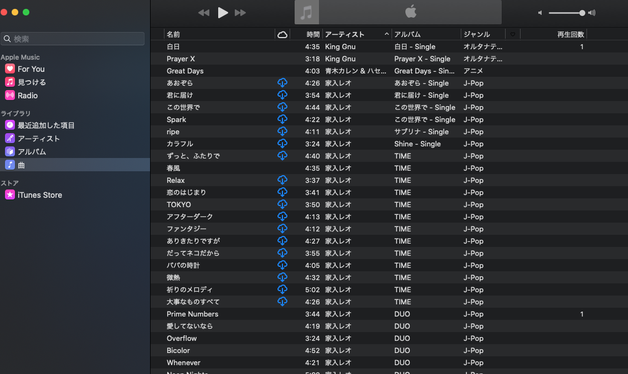This screenshot has width=628, height=374.
Task: Click into the 検索 search field
Action: point(73,39)
